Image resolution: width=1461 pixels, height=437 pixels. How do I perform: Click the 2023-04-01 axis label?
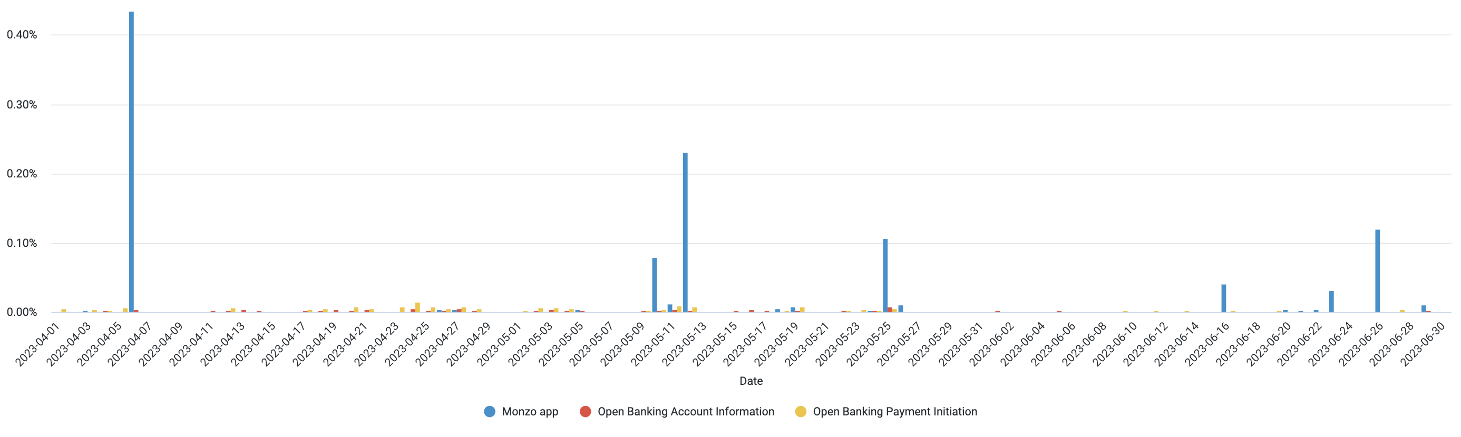pos(37,344)
